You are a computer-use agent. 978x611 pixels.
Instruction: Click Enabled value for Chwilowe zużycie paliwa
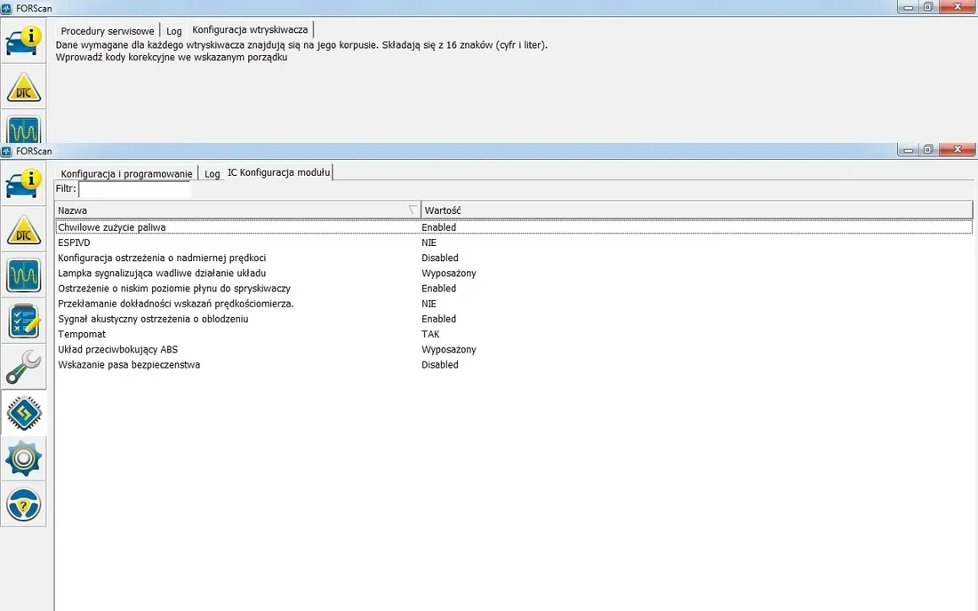coord(438,227)
